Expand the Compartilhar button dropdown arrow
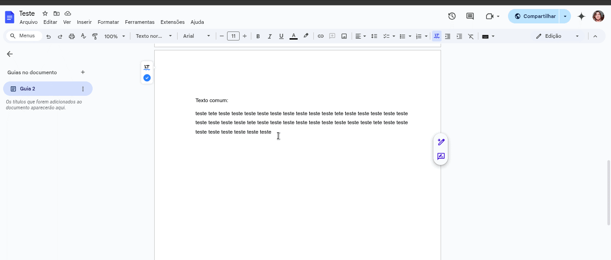Image resolution: width=611 pixels, height=260 pixels. pos(565,16)
